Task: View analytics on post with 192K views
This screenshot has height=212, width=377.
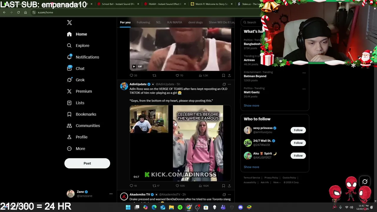Action: coord(204,186)
